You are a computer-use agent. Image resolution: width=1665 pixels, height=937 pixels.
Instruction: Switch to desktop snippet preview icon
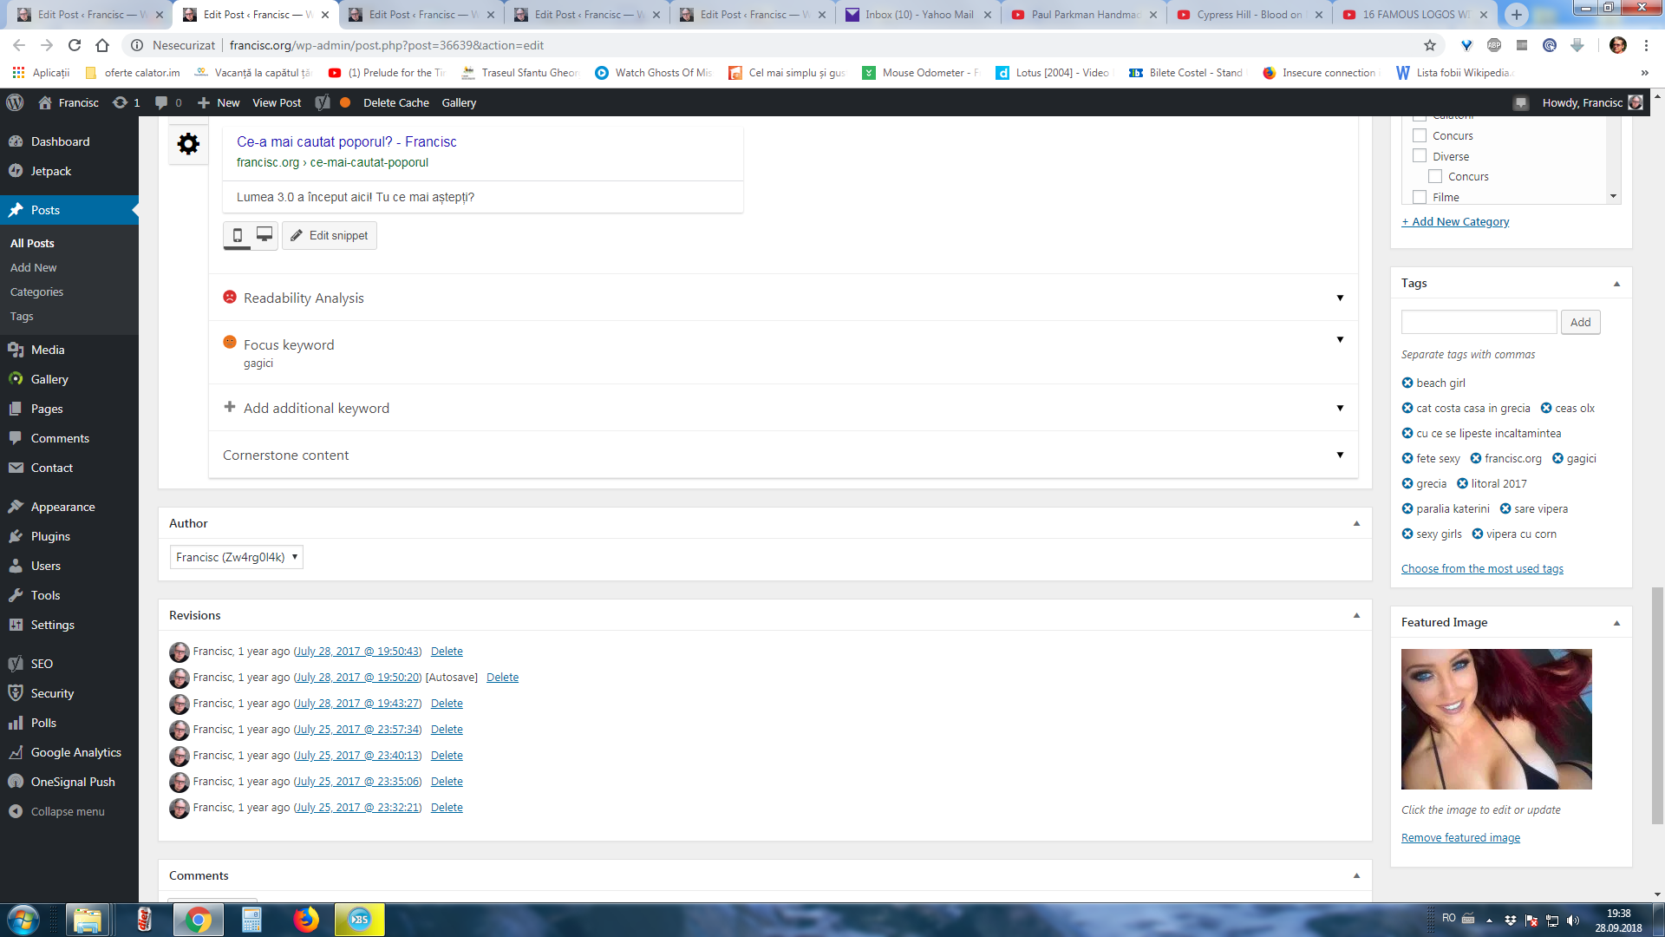click(x=264, y=235)
